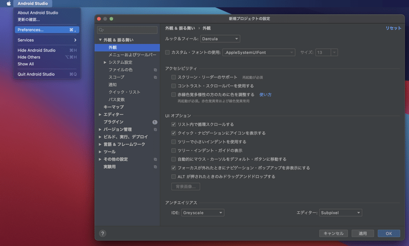Choose Show All menu entry
Image resolution: width=409 pixels, height=246 pixels.
[47, 64]
